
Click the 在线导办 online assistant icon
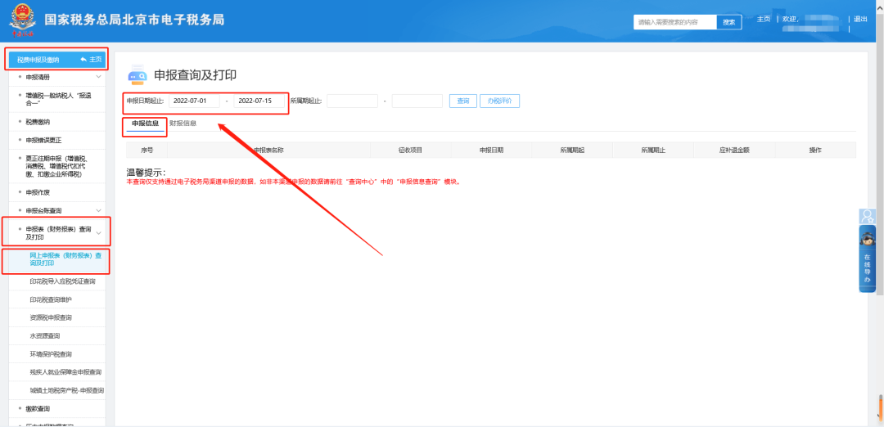point(867,258)
